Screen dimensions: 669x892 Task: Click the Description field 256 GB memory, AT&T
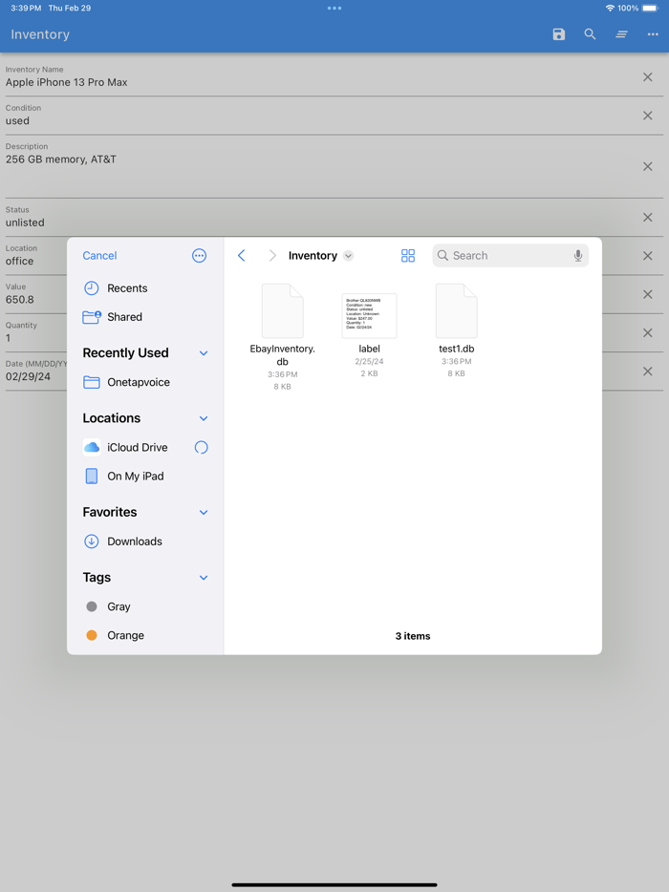coord(61,159)
